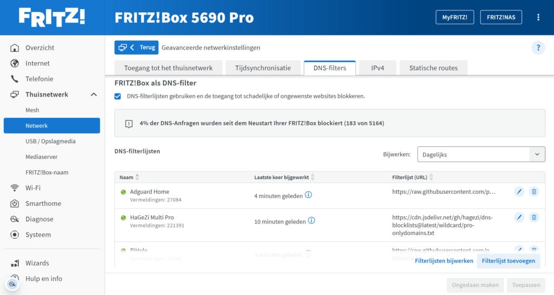Screen dimensions: 554x295
Task: Open the three-dot options menu
Action: click(x=538, y=17)
